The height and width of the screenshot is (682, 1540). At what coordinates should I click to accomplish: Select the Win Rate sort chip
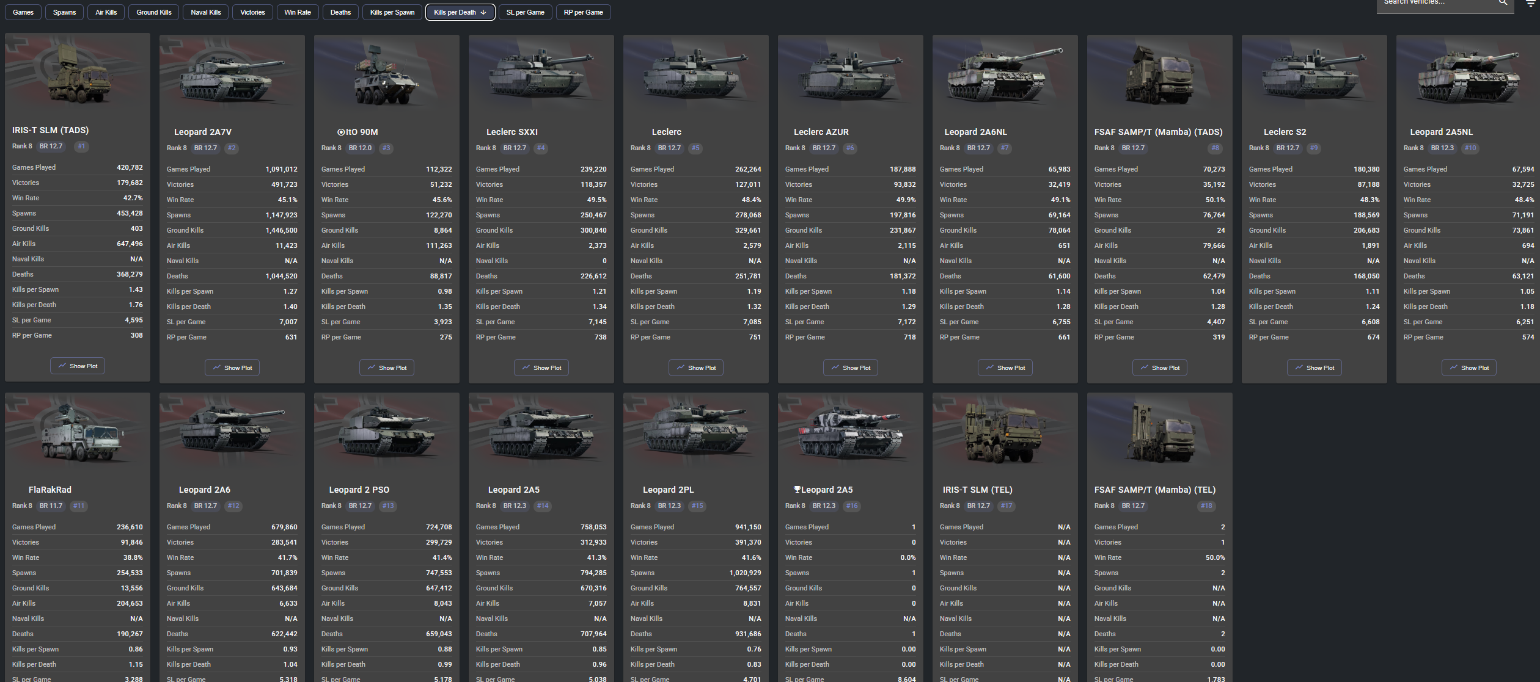[x=297, y=12]
